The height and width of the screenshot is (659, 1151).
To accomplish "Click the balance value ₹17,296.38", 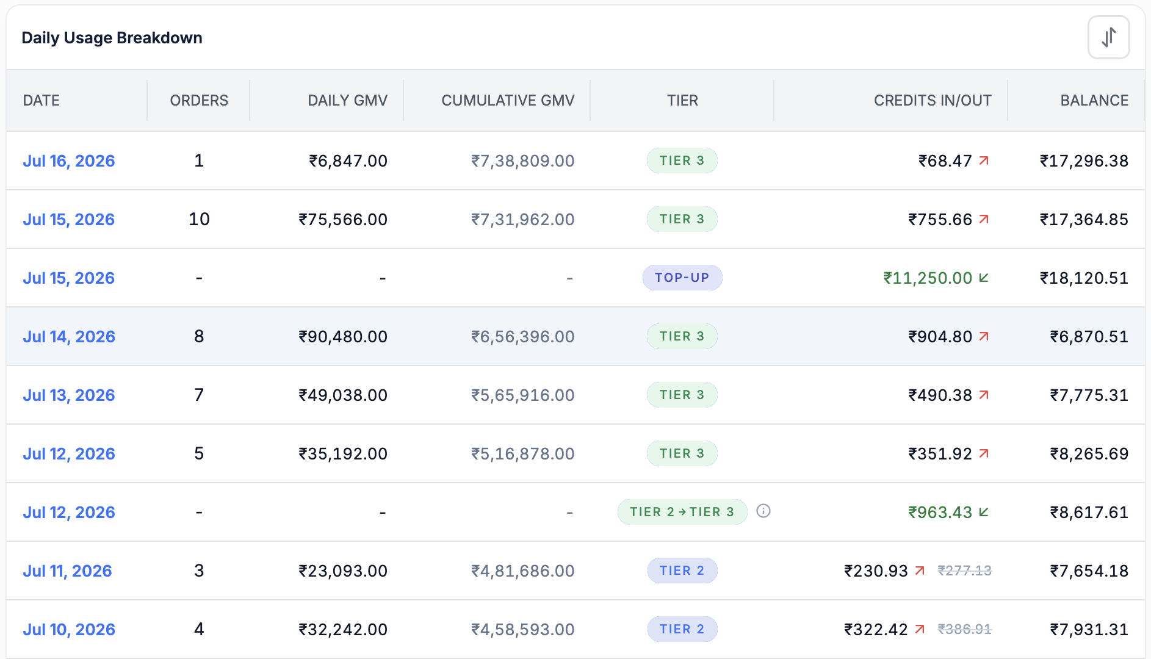I will [1084, 161].
